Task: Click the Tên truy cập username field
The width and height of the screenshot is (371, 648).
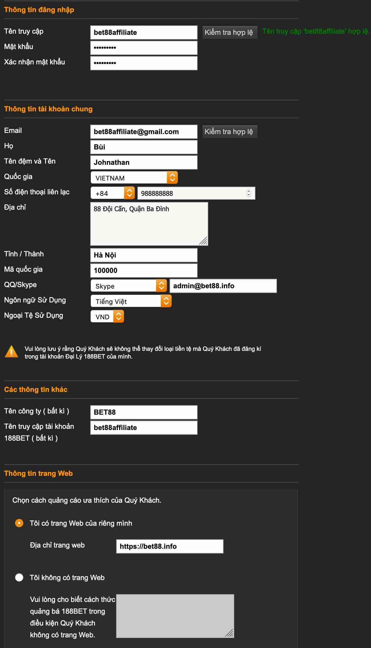Action: click(x=144, y=32)
